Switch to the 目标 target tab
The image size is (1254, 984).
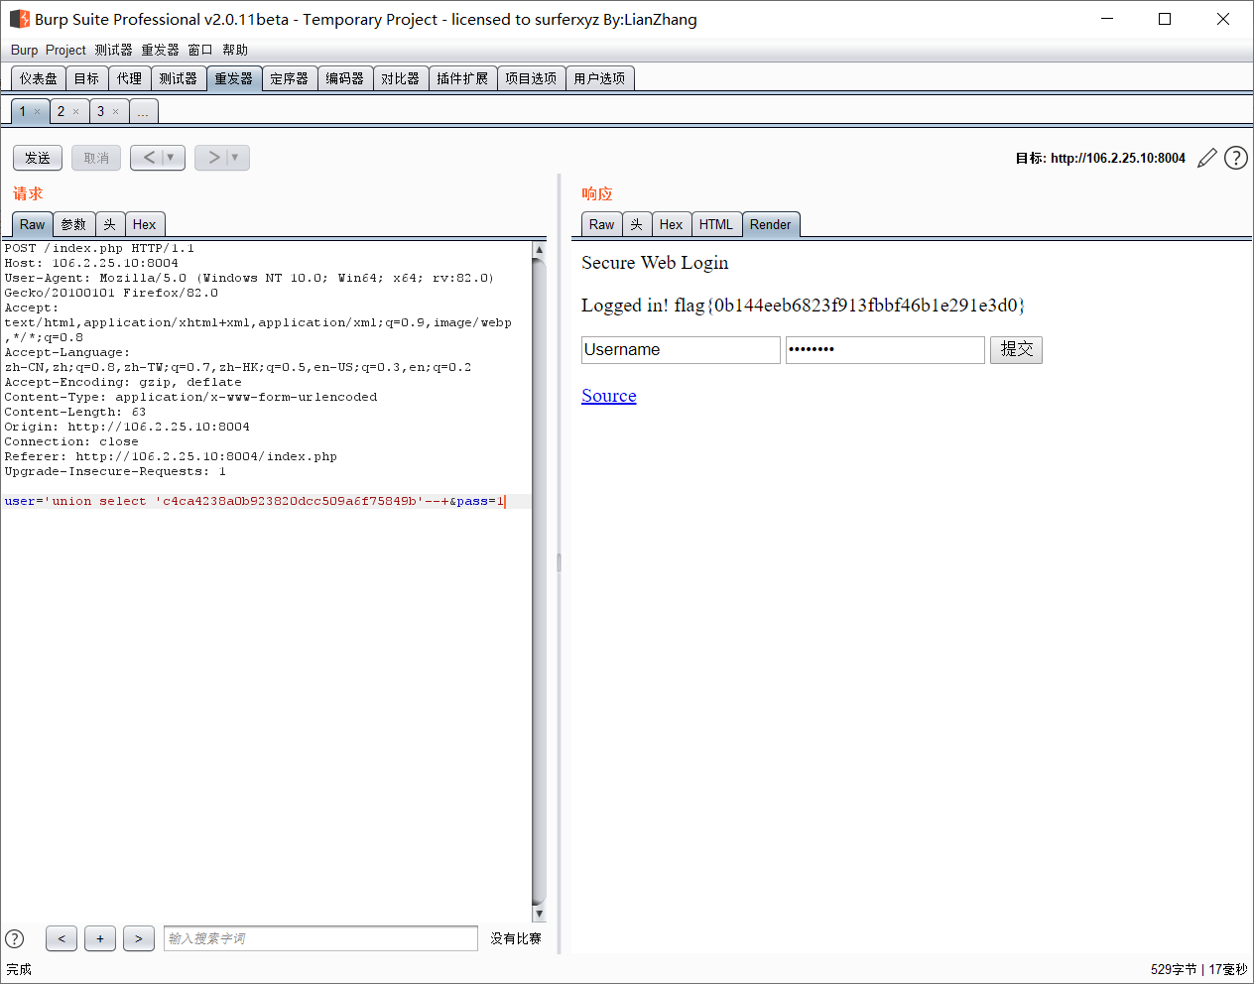point(87,78)
